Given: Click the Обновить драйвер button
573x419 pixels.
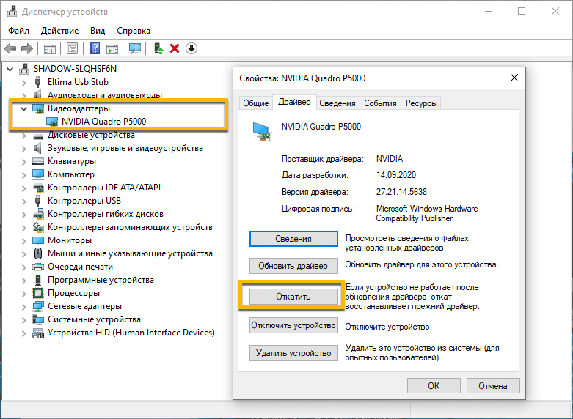Looking at the screenshot, I should (x=293, y=266).
